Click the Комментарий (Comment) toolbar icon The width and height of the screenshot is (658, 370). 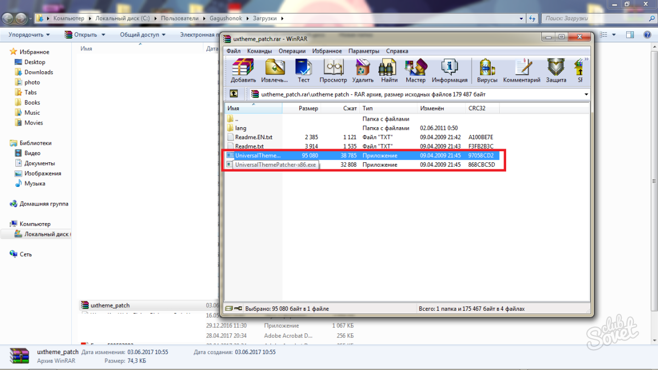click(x=521, y=71)
